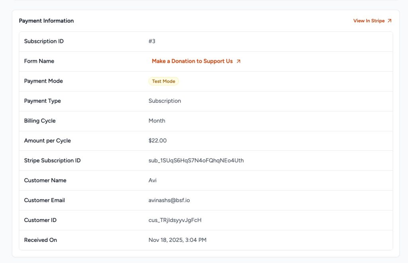The width and height of the screenshot is (408, 263).
Task: Click the Payment Information heading
Action: pos(46,20)
